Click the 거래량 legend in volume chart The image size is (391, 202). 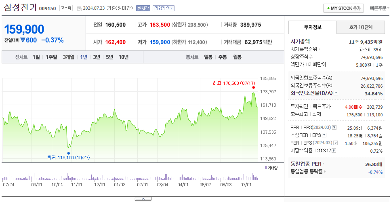point(271,168)
